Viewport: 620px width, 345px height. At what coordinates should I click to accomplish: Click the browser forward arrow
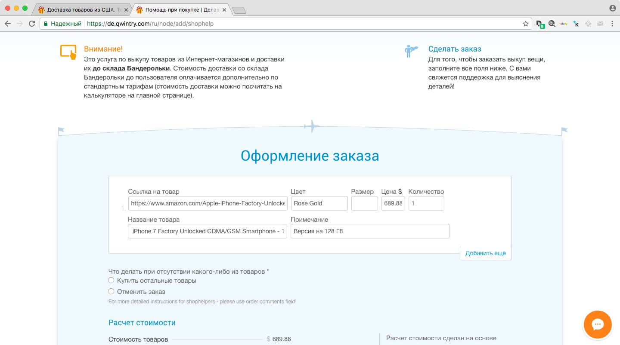coord(19,24)
